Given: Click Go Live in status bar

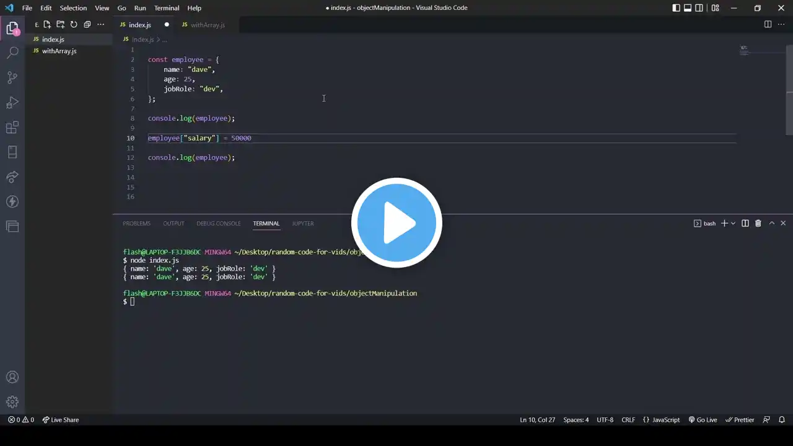Looking at the screenshot, I should (x=703, y=420).
